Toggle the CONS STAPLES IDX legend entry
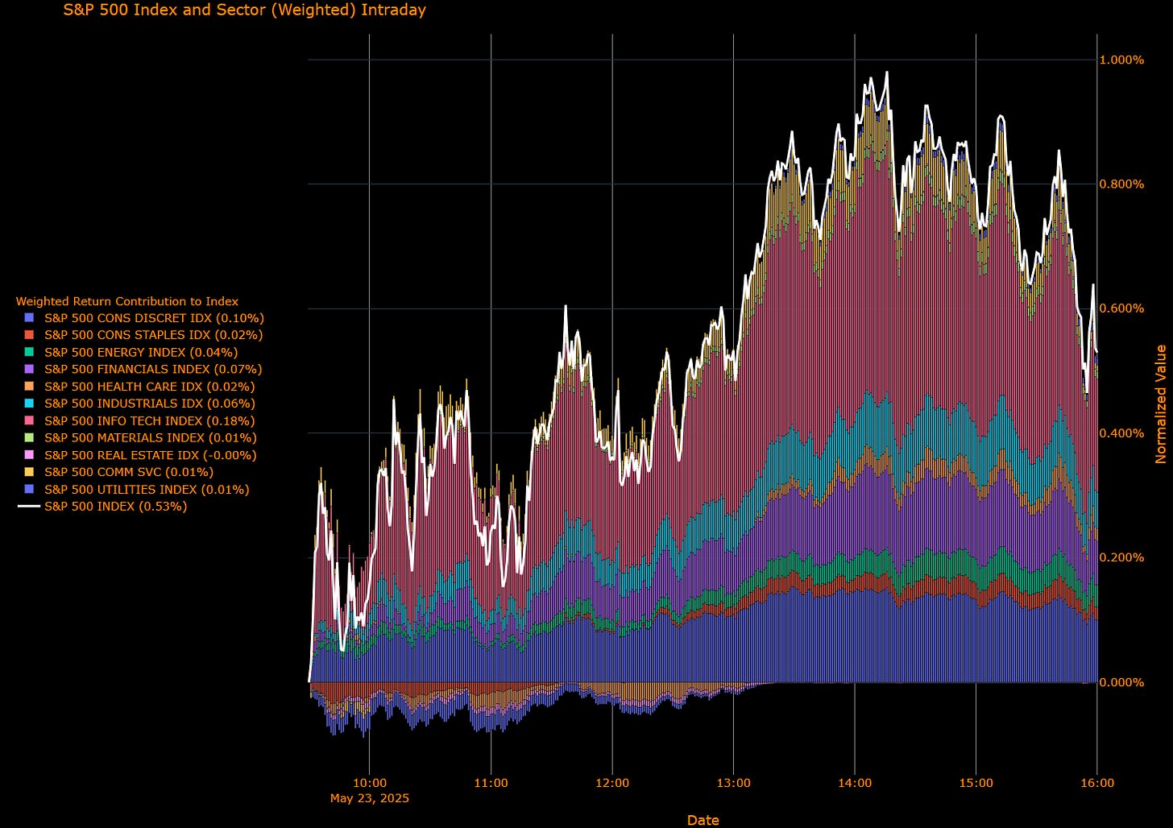Screen dimensions: 1173x828 point(143,335)
